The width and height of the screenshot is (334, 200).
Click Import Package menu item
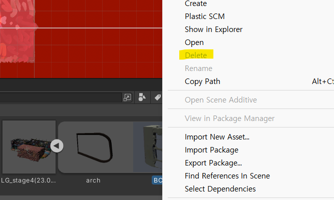[x=211, y=150]
